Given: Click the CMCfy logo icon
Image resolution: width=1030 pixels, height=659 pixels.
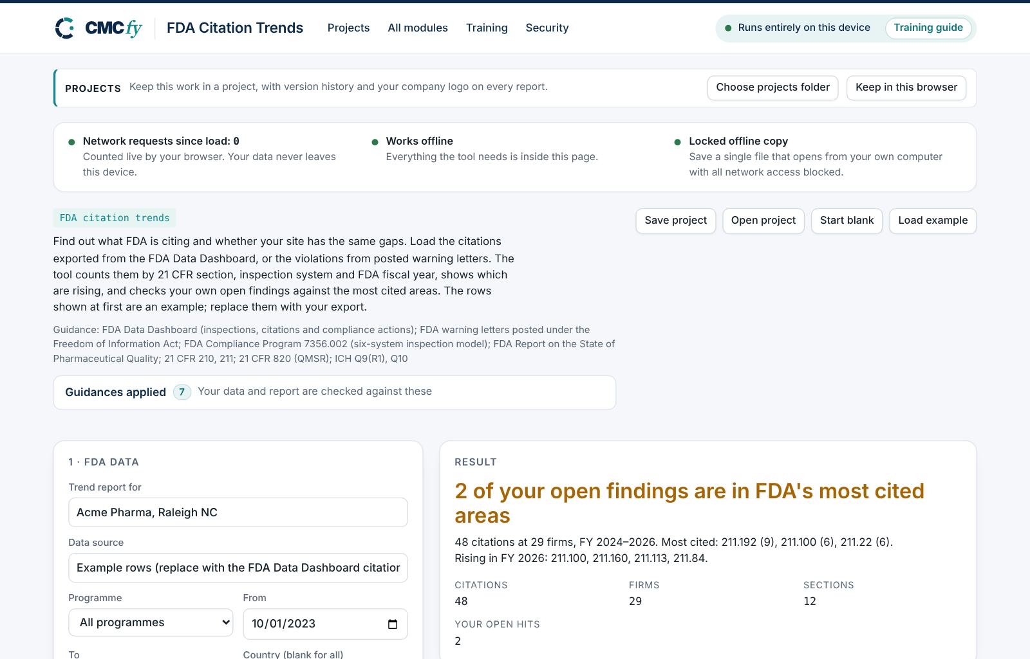Looking at the screenshot, I should 65,28.
